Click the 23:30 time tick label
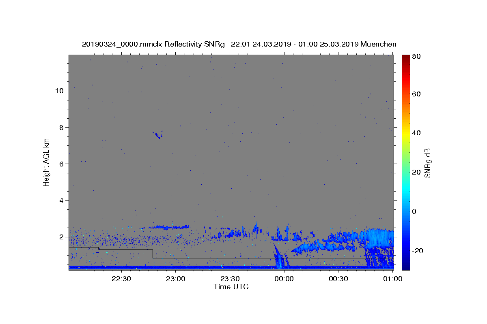487x324 pixels. point(230,279)
